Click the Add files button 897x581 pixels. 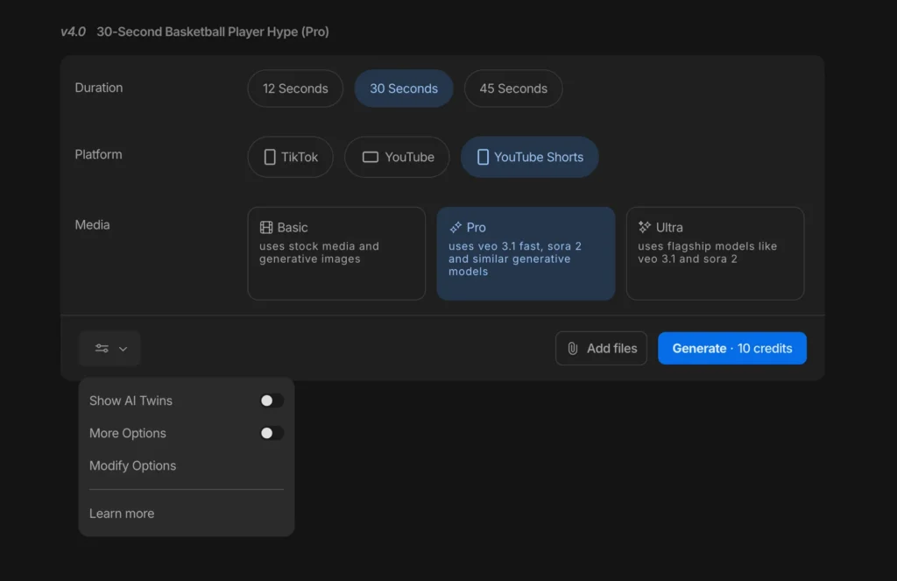pos(601,348)
